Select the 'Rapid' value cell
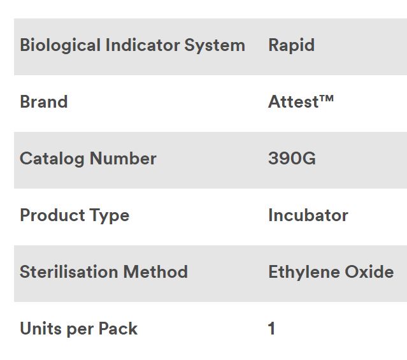This screenshot has width=407, height=360. click(291, 46)
